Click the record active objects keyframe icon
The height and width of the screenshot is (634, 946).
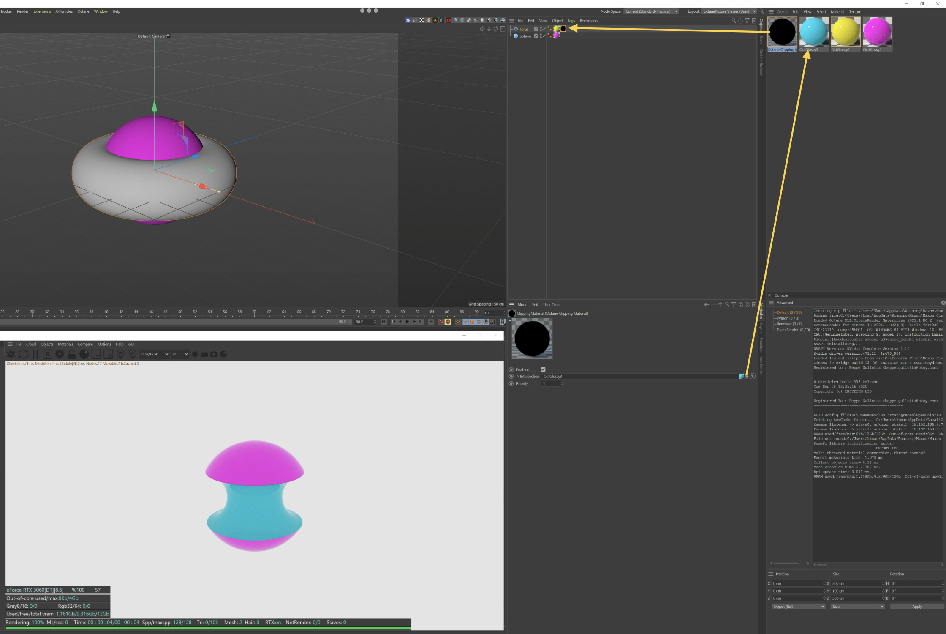[441, 322]
